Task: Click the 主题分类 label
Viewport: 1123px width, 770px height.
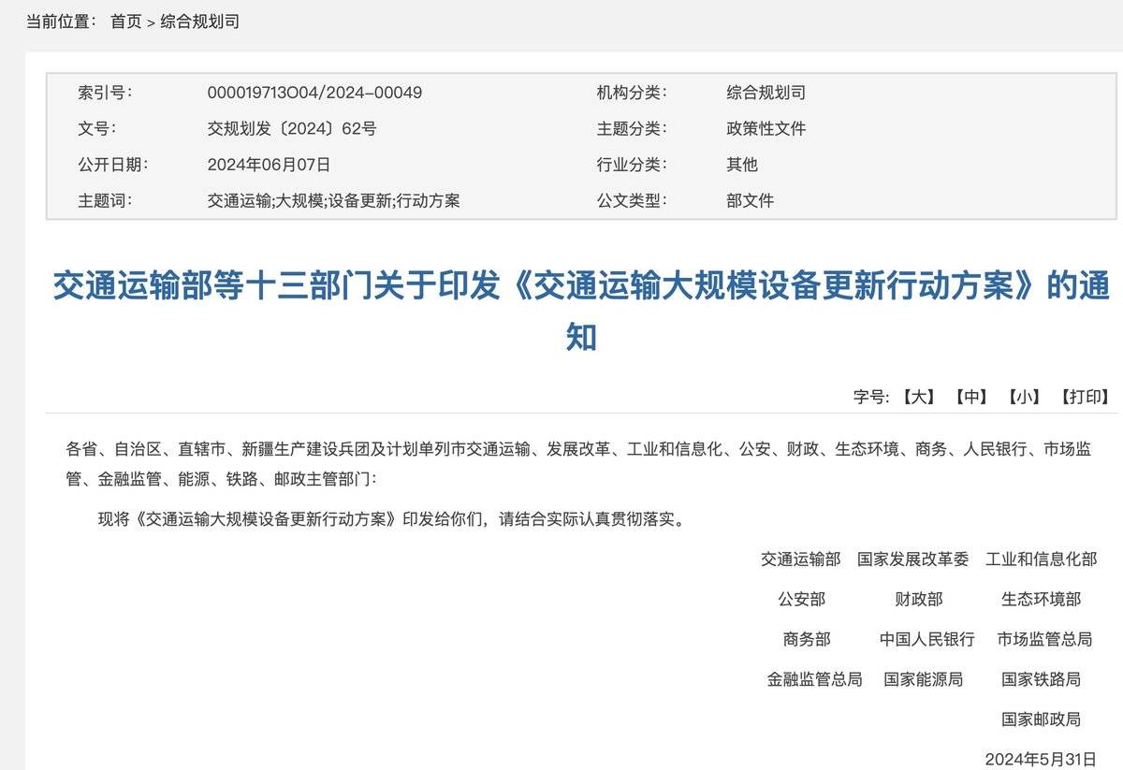Action: [x=632, y=128]
